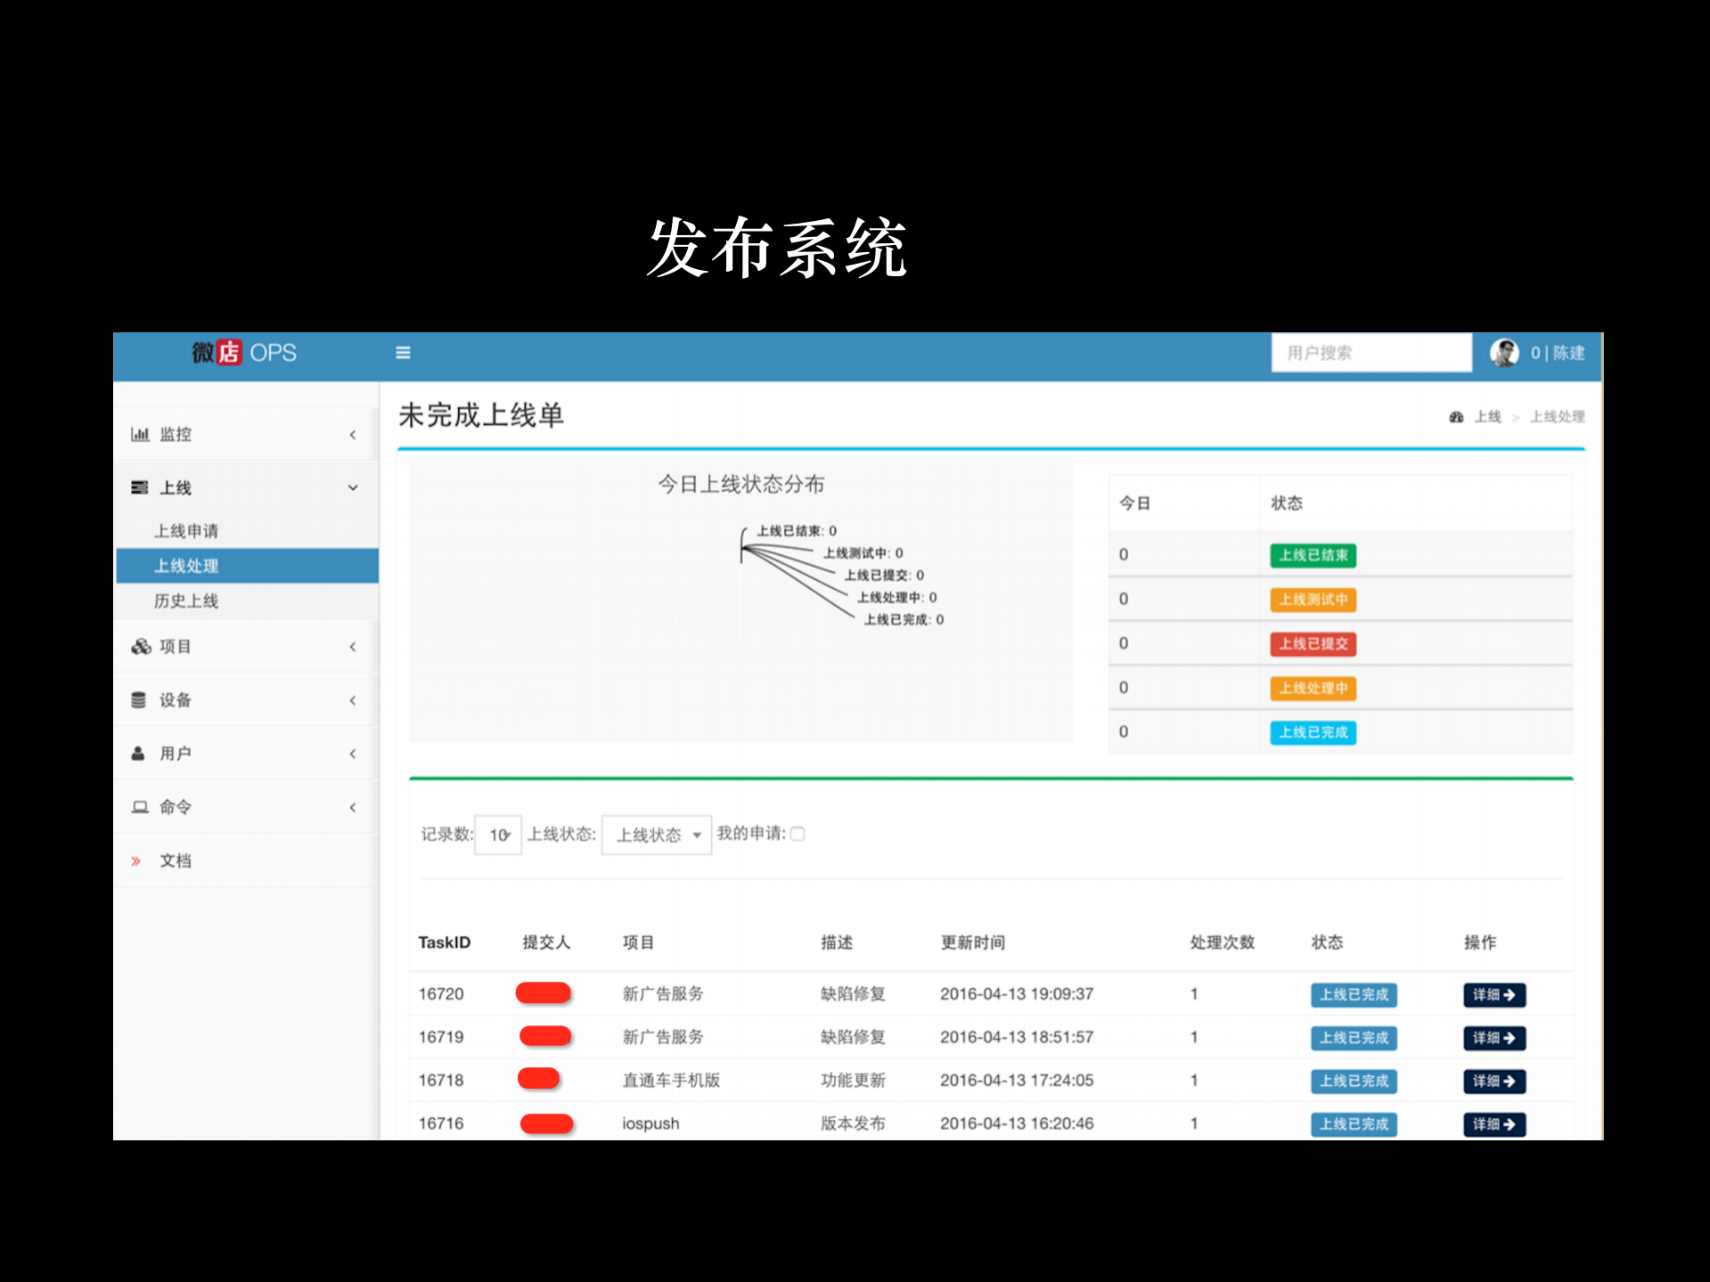Viewport: 1710px width, 1282px height.
Task: Click the hamburger menu icon in top bar
Action: click(x=403, y=353)
